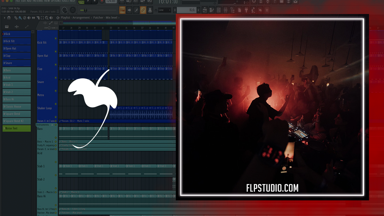
Task: Toggle the magnet snap icon in playlist
Action: pos(9,18)
